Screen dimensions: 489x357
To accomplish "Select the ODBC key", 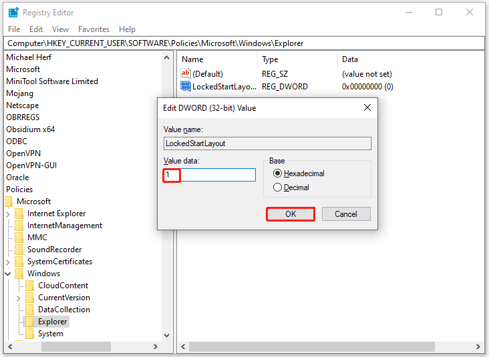I will tap(17, 141).
